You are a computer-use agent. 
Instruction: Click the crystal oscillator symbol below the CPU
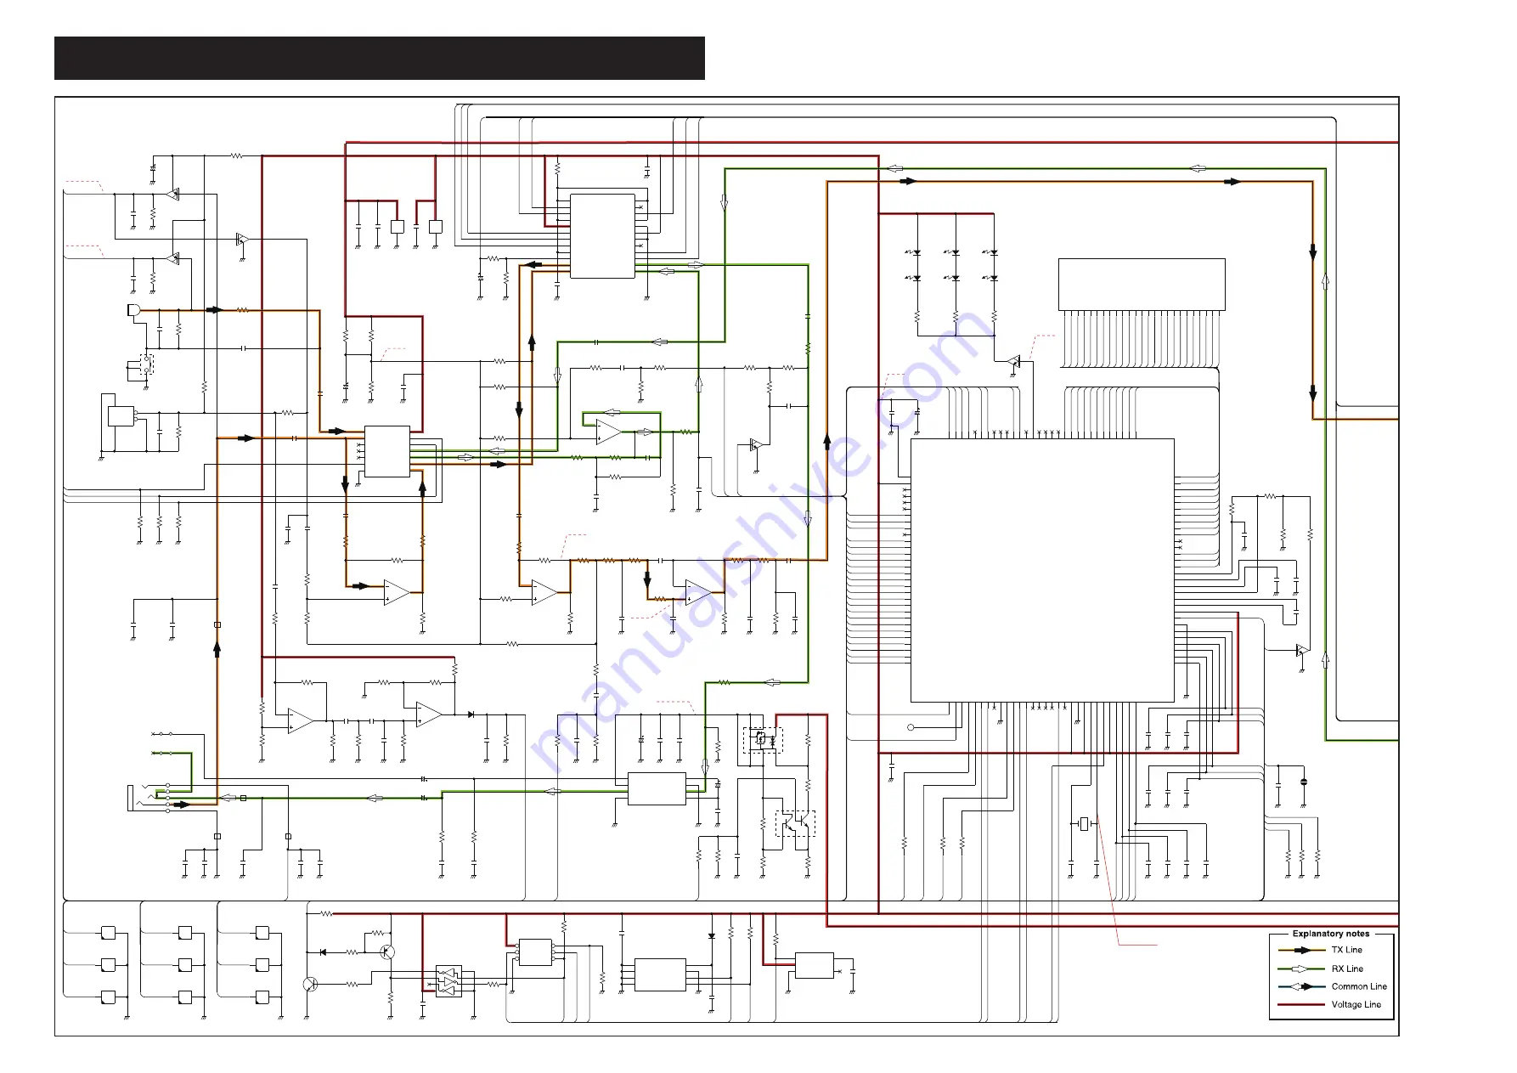[1083, 824]
